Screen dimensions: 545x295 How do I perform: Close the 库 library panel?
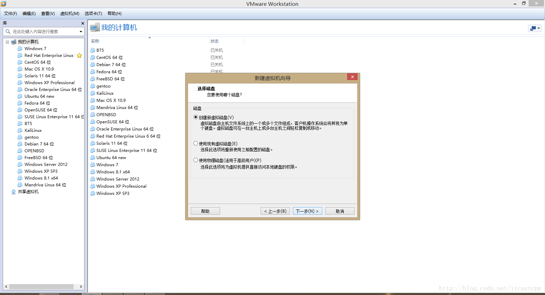point(83,23)
